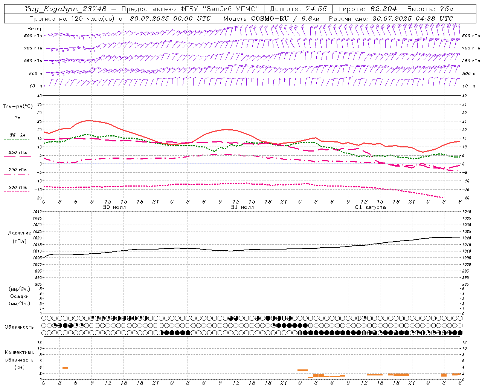This screenshot has width=482, height=386.
Task: Click the (мм/1ч.) precipitation unit label
Action: click(x=20, y=303)
